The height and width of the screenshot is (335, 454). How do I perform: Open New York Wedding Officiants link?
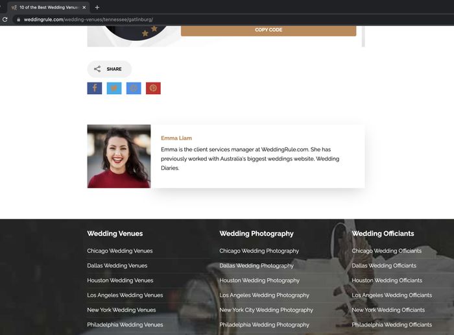(x=388, y=310)
